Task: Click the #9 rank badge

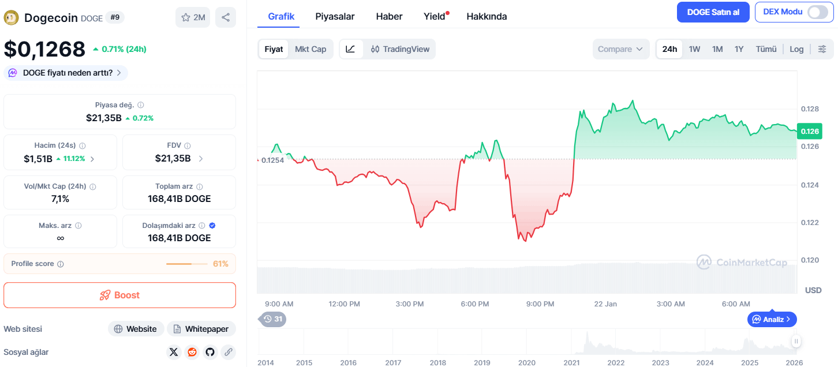Action: coord(115,17)
